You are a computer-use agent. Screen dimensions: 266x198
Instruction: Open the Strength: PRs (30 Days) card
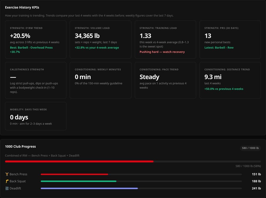pyautogui.click(x=230, y=40)
